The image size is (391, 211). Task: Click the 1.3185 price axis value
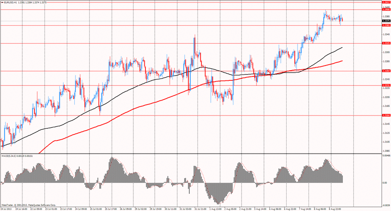(x=386, y=106)
